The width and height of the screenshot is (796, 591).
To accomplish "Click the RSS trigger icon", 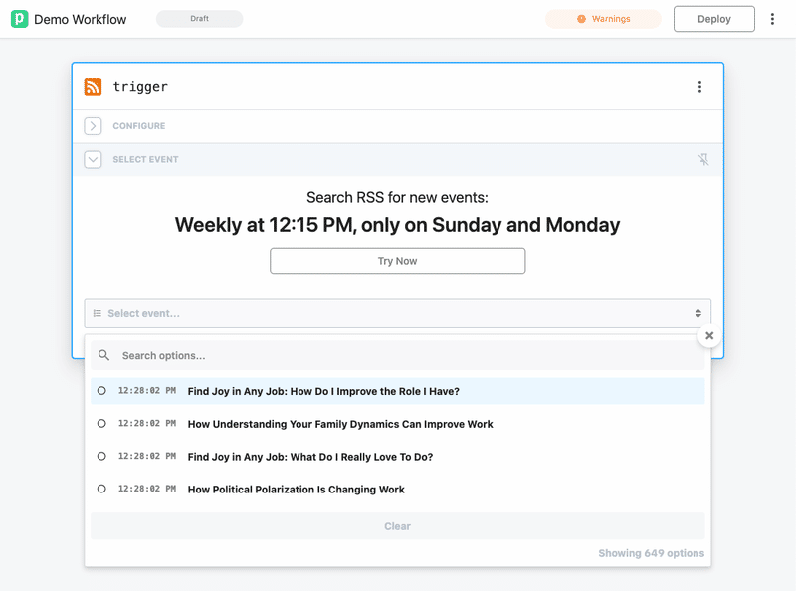I will click(93, 87).
